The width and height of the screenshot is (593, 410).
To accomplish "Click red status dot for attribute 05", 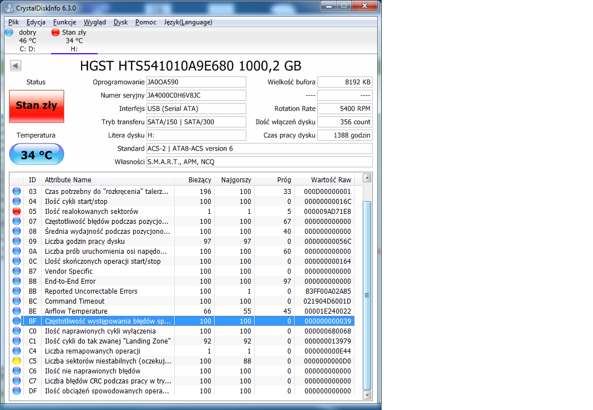I will point(17,211).
